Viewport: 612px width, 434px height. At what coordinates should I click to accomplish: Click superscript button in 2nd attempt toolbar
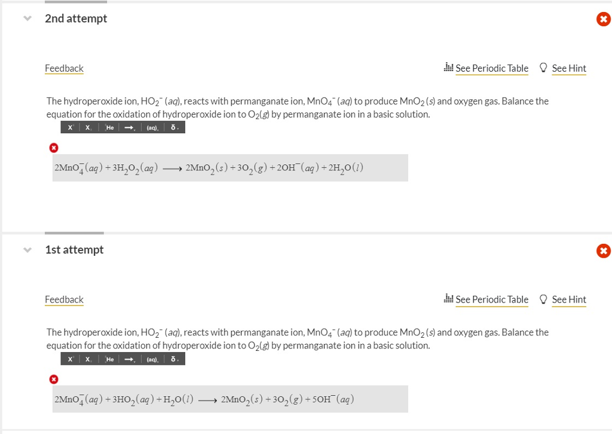click(71, 128)
